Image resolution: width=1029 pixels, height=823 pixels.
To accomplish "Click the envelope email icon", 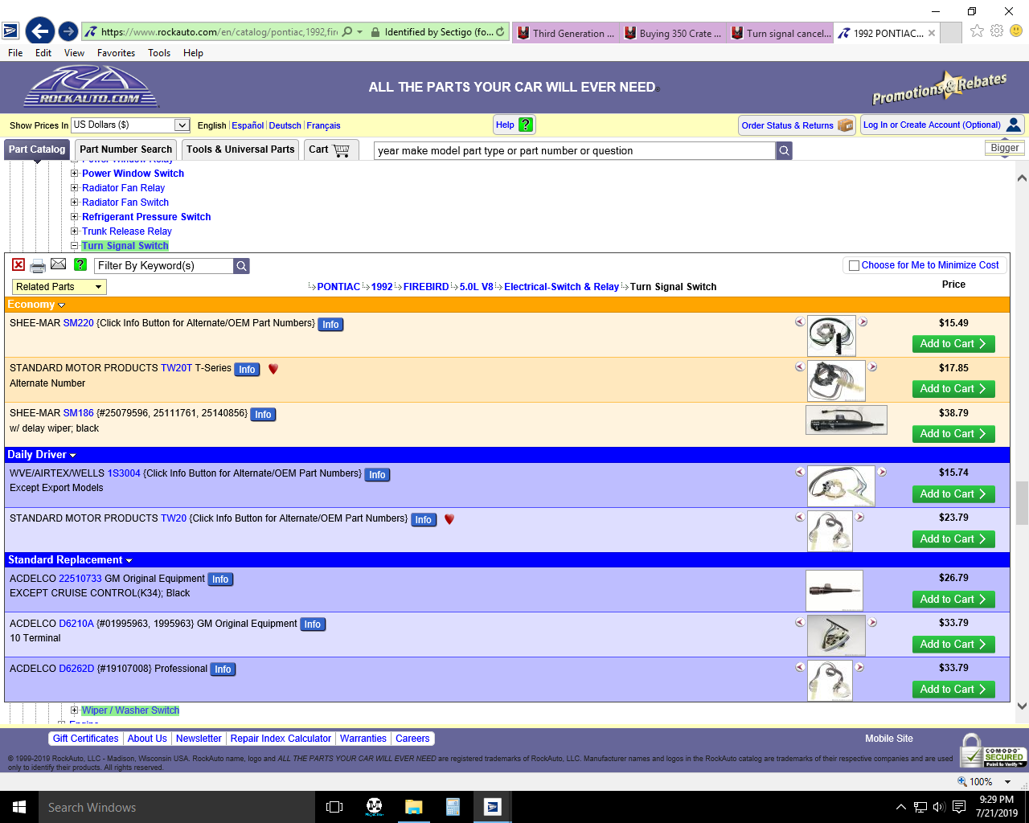I will pos(59,264).
